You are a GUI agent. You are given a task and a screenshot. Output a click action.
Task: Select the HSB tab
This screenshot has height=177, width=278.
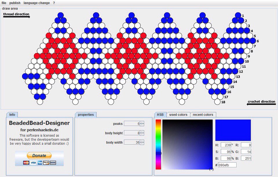[x=160, y=115]
